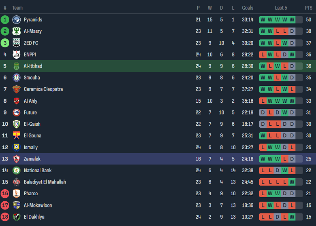Click the National Bank team badge
Viewport: 316px width, 226px height.
tap(16, 171)
